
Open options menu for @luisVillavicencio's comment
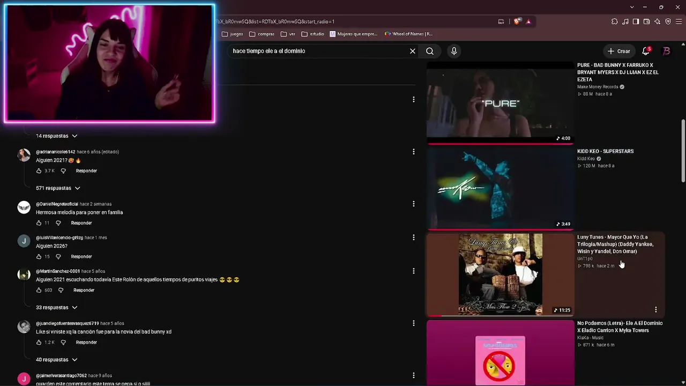[413, 237]
